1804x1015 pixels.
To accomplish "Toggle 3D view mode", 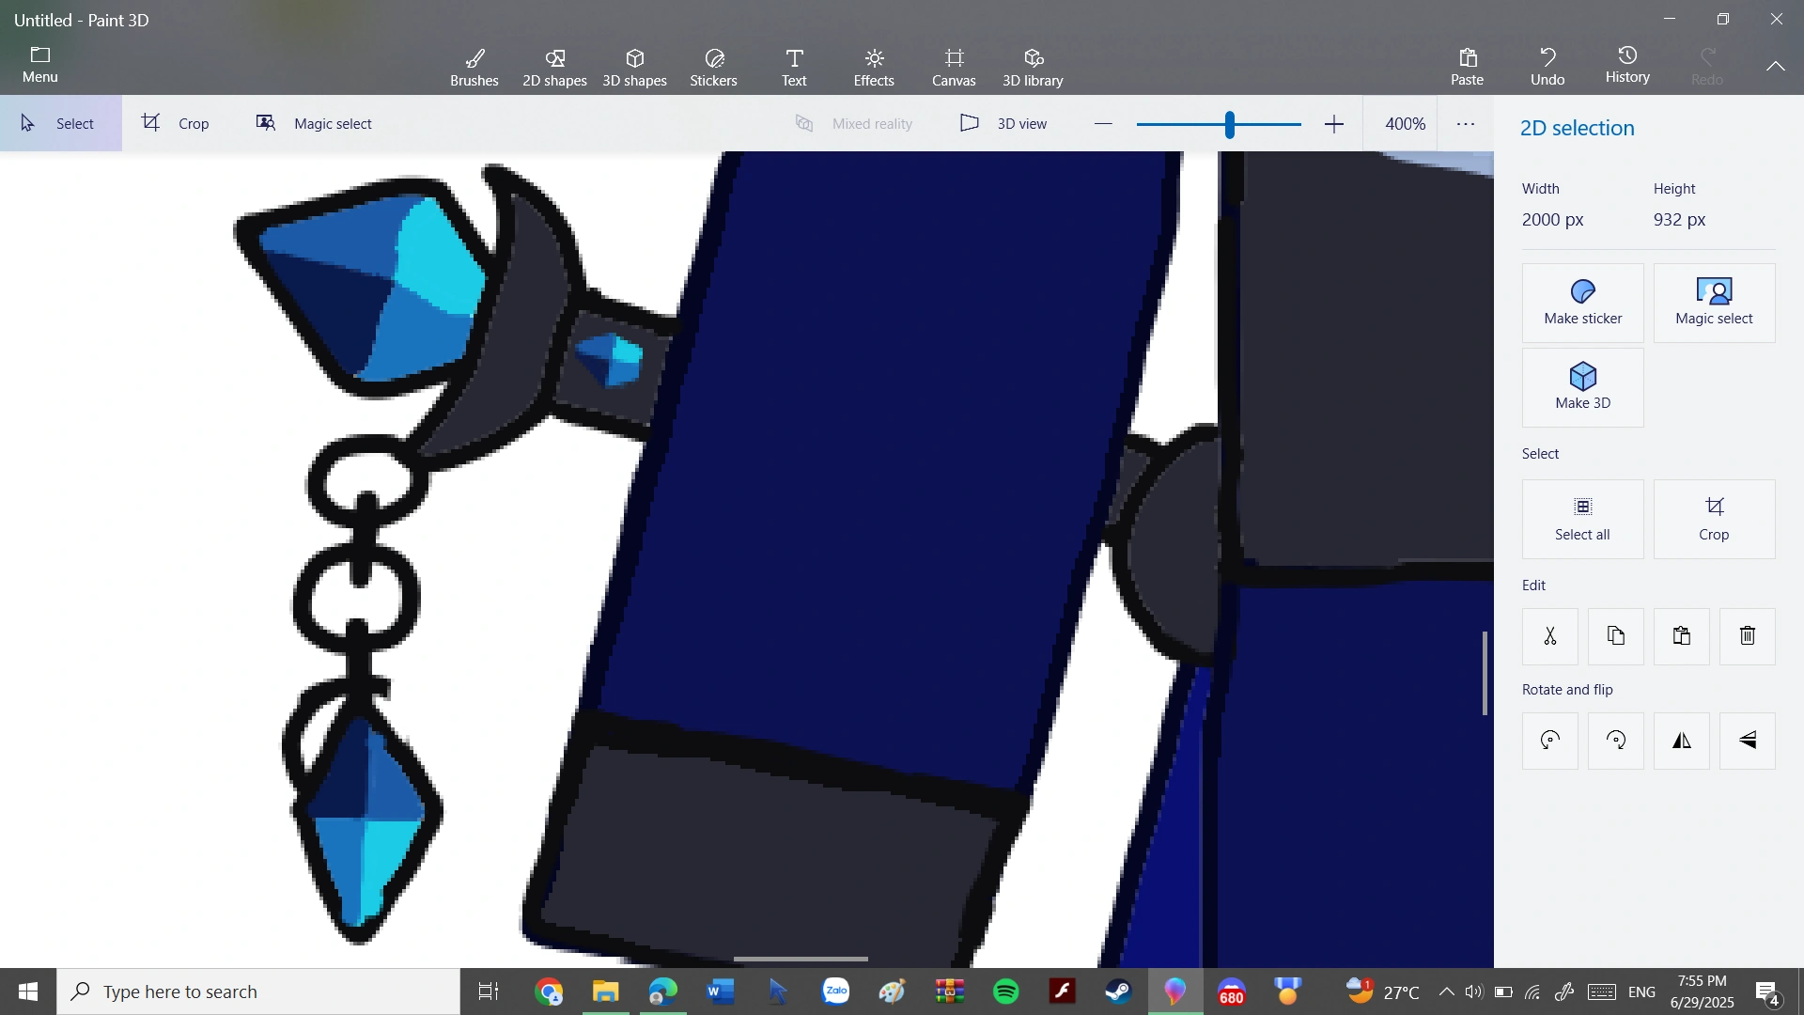I will [x=1003, y=123].
